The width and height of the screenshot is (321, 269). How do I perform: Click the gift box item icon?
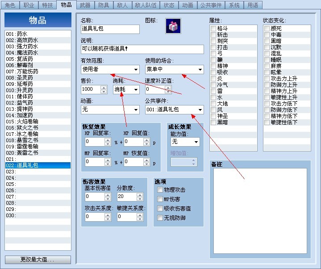tap(173, 26)
